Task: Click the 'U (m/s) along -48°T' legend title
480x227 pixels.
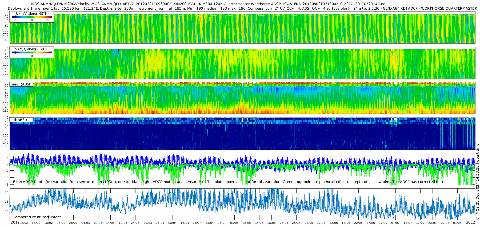Action: pyautogui.click(x=31, y=14)
